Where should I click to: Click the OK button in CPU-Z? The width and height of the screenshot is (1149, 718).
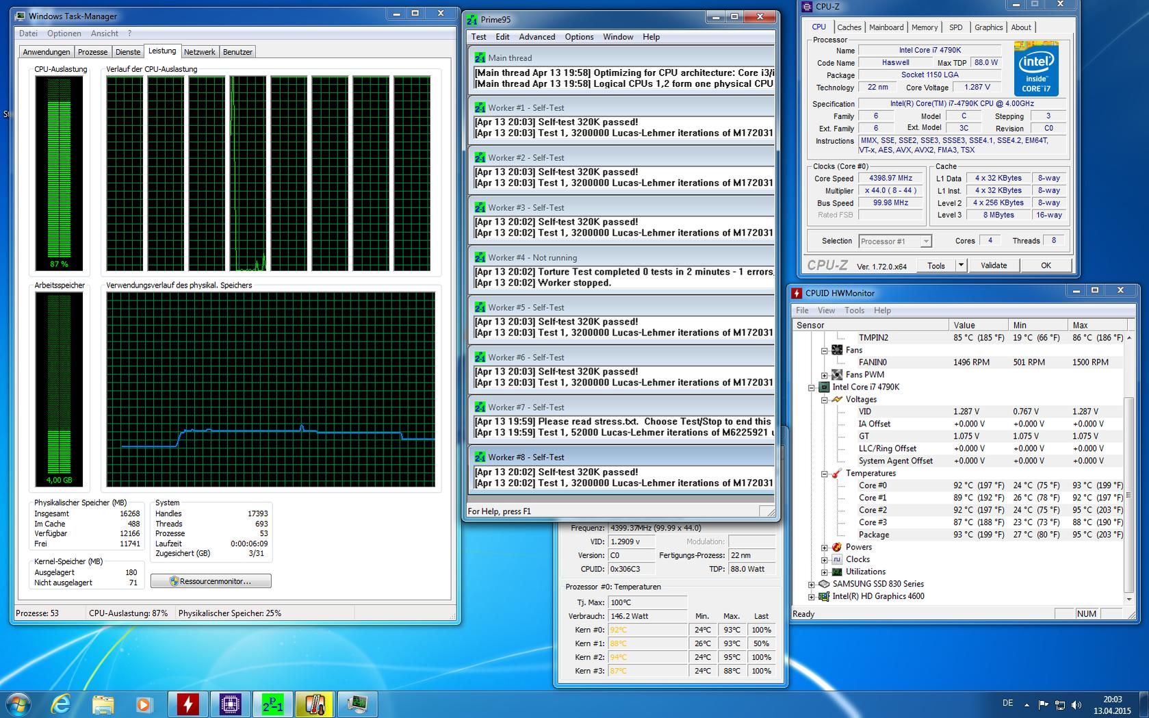(1046, 265)
